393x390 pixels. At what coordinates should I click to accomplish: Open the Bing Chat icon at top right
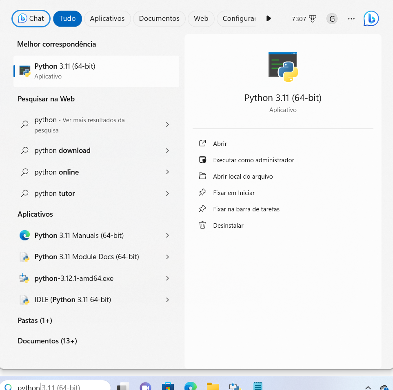coord(371,18)
